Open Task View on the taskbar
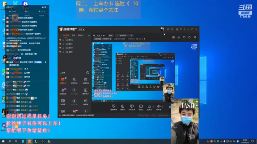Viewport: 257px width, 144px height. tap(16, 141)
